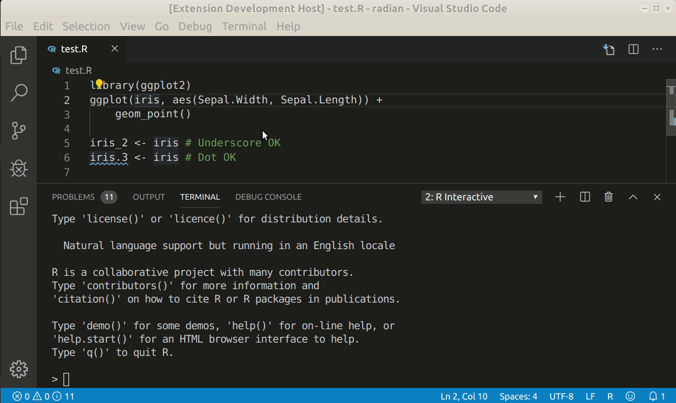Open notifications bell in status bar
Image resolution: width=676 pixels, height=403 pixels.
[x=657, y=396]
